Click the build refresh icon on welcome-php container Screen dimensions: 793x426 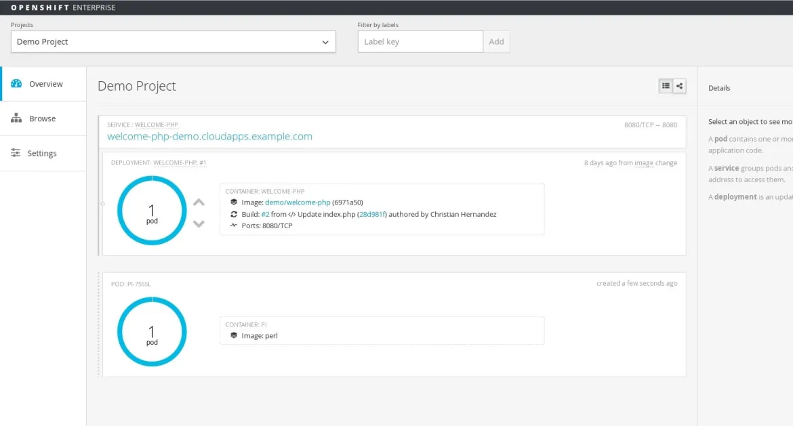tap(234, 213)
